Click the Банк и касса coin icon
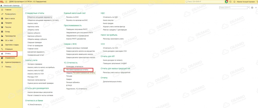The width and height of the screenshot is (258, 108). [2, 19]
